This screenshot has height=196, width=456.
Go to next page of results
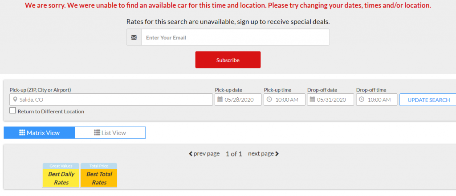[263, 154]
